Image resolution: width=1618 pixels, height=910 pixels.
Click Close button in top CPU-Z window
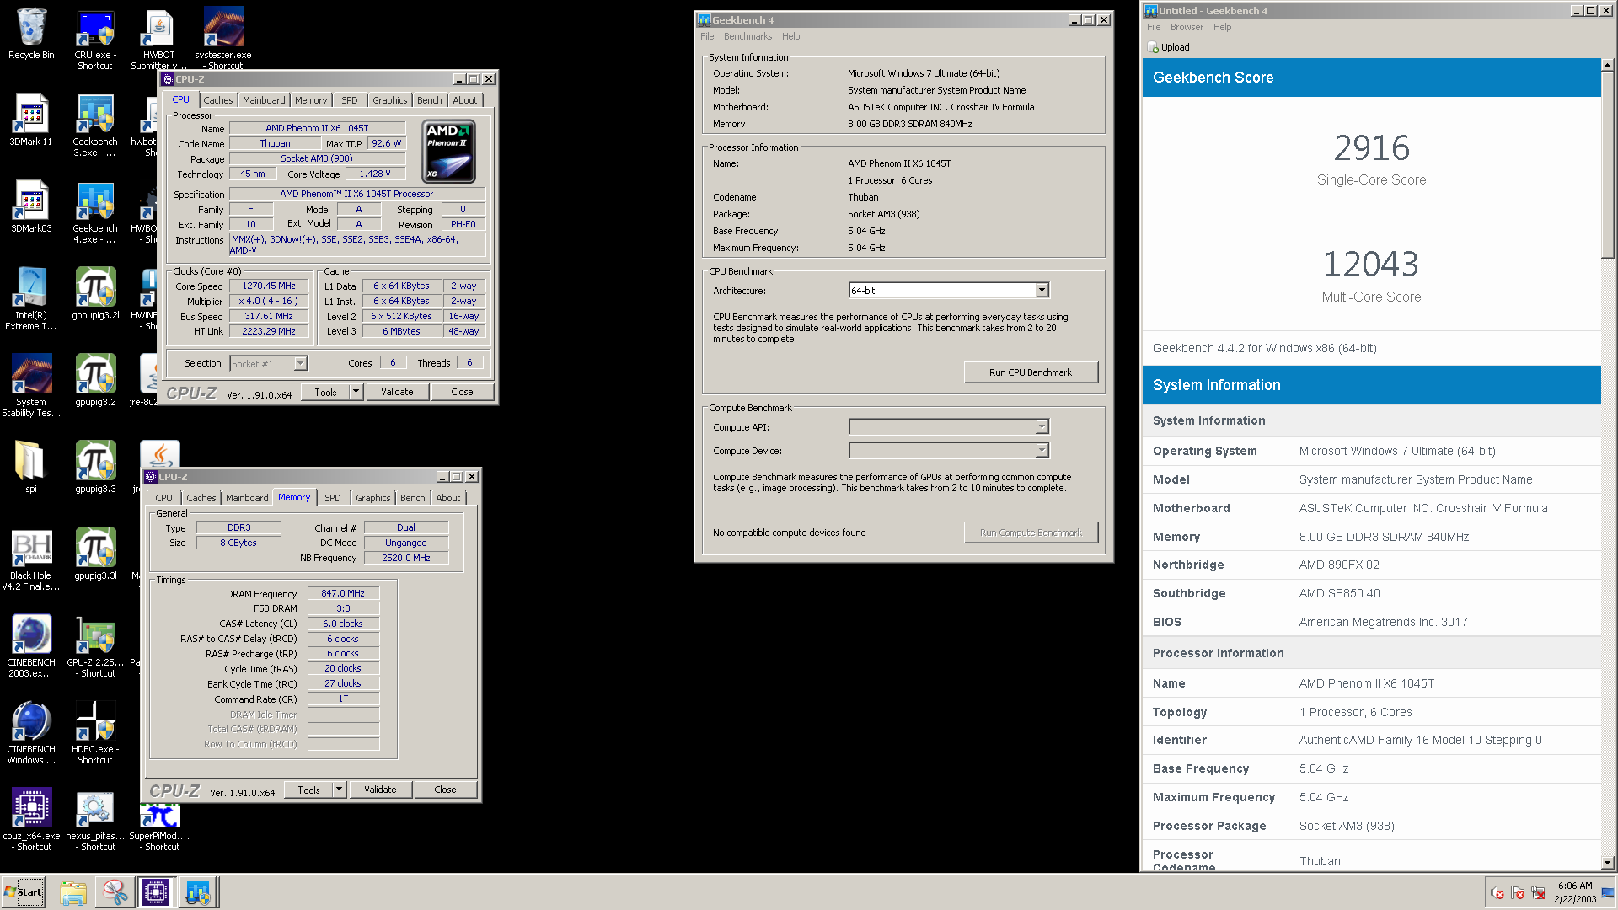coord(462,392)
